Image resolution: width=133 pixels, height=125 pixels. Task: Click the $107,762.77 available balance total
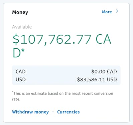pos(52,39)
